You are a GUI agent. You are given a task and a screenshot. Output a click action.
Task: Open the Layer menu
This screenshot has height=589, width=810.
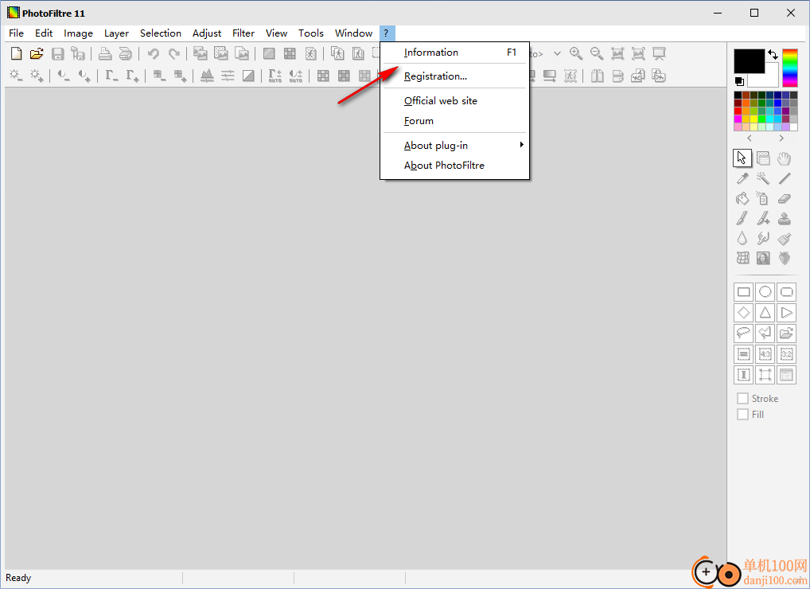click(116, 33)
